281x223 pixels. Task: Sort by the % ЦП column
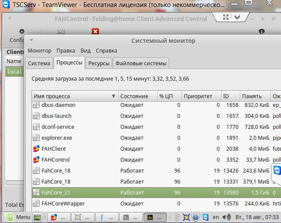pos(169,96)
